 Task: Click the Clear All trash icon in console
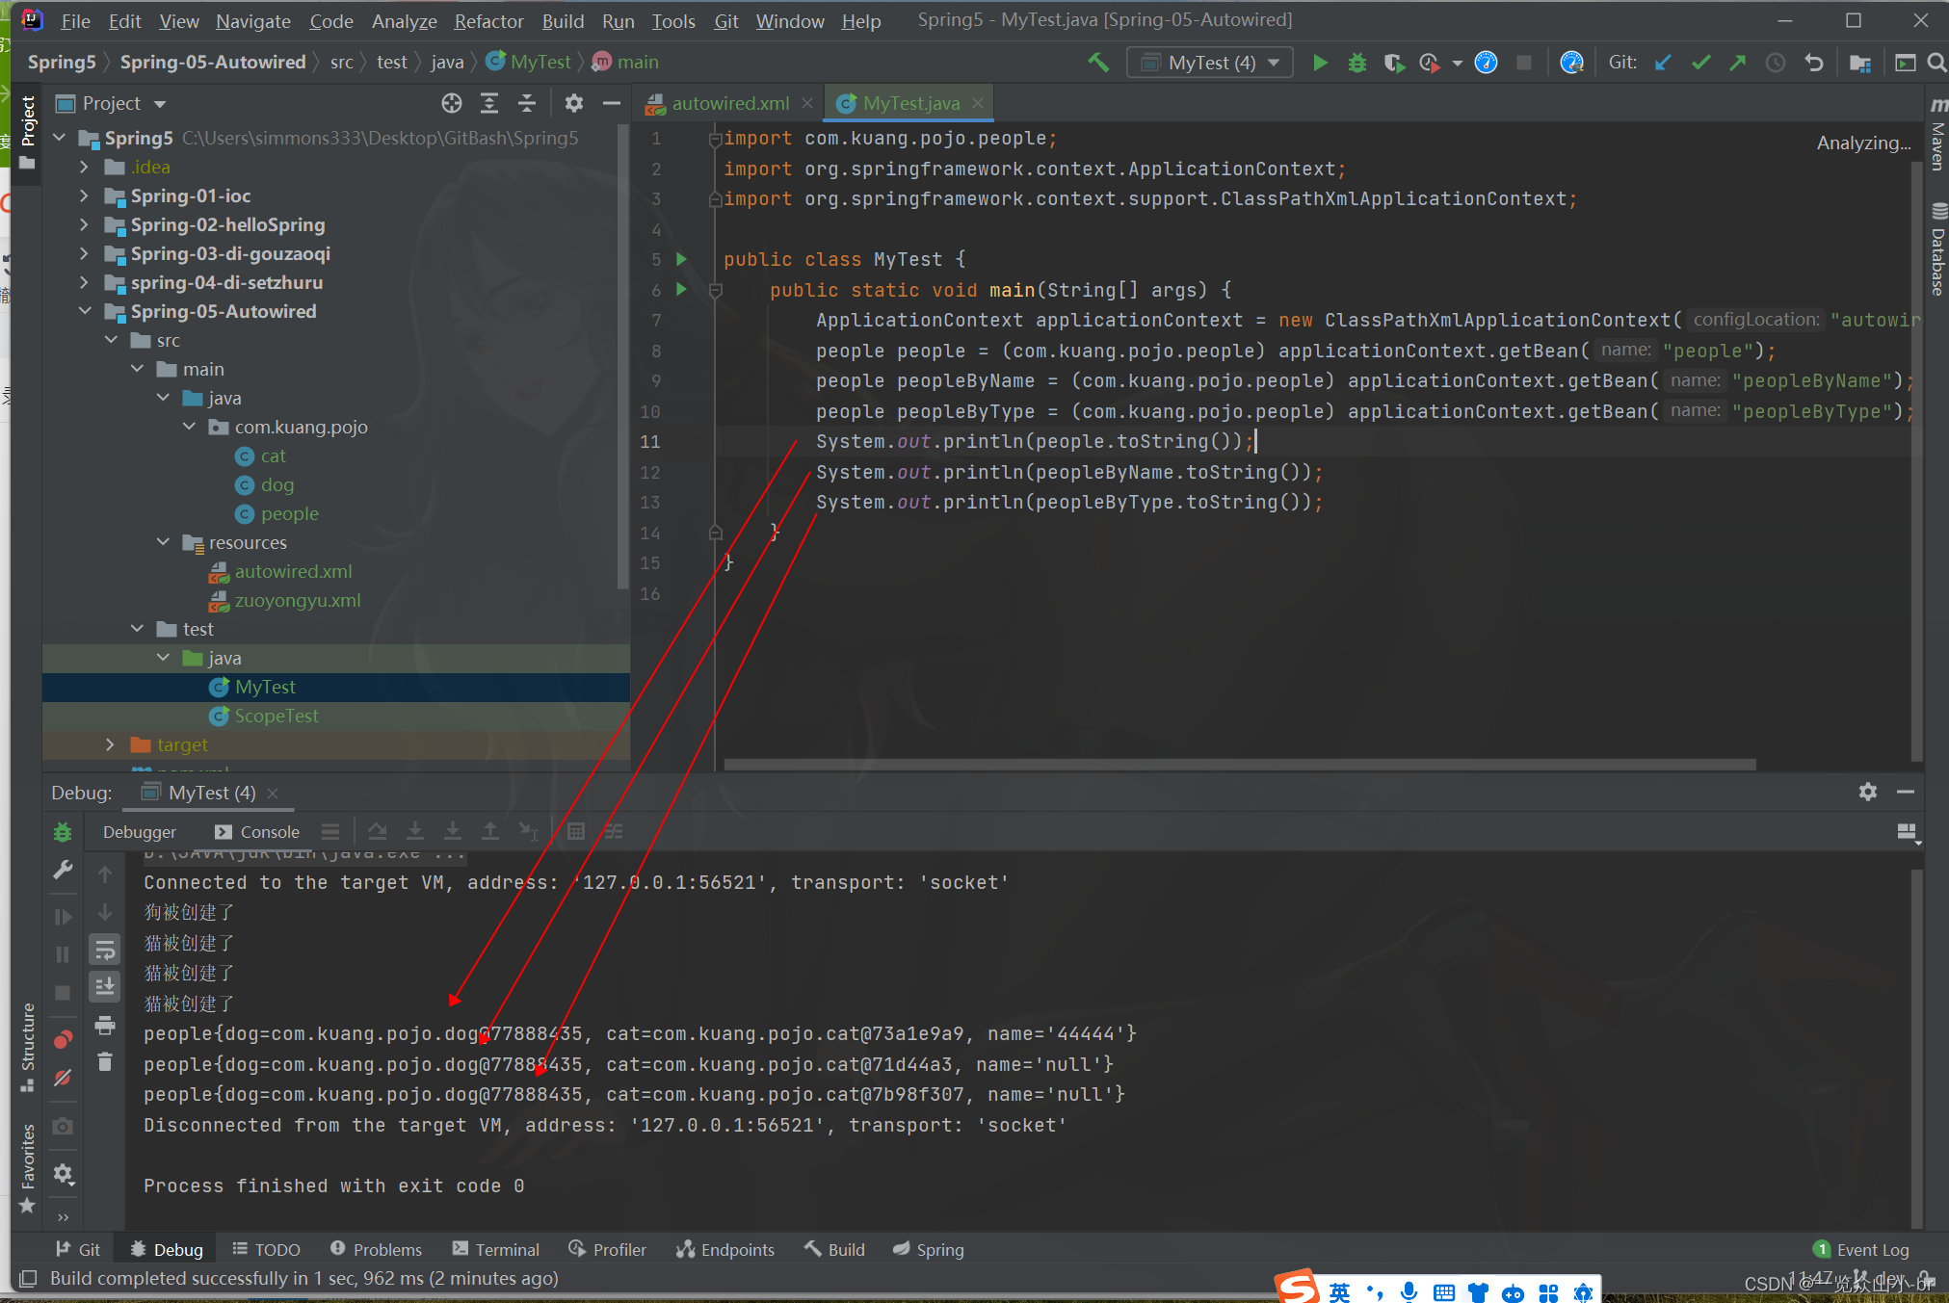[x=105, y=1062]
